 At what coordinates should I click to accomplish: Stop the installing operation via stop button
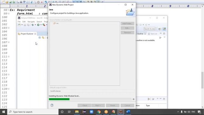click(x=134, y=99)
